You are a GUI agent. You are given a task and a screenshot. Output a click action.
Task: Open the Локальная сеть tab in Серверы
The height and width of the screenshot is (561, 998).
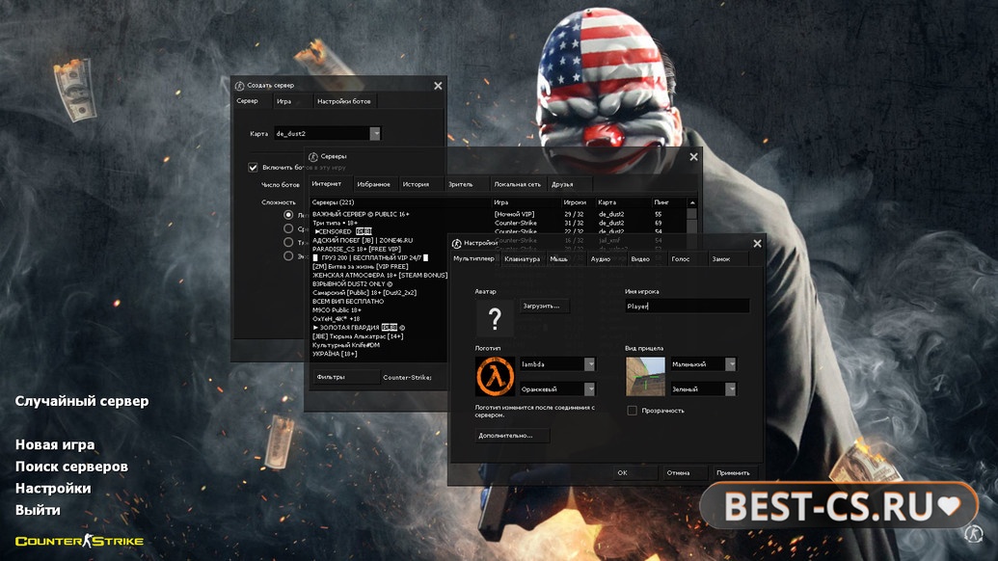518,184
